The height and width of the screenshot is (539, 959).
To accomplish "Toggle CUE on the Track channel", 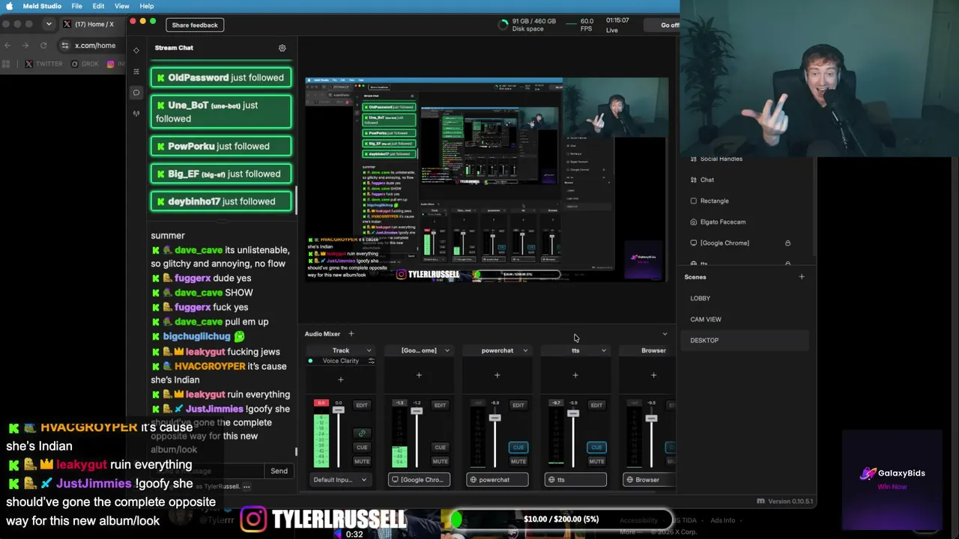I will [x=362, y=448].
